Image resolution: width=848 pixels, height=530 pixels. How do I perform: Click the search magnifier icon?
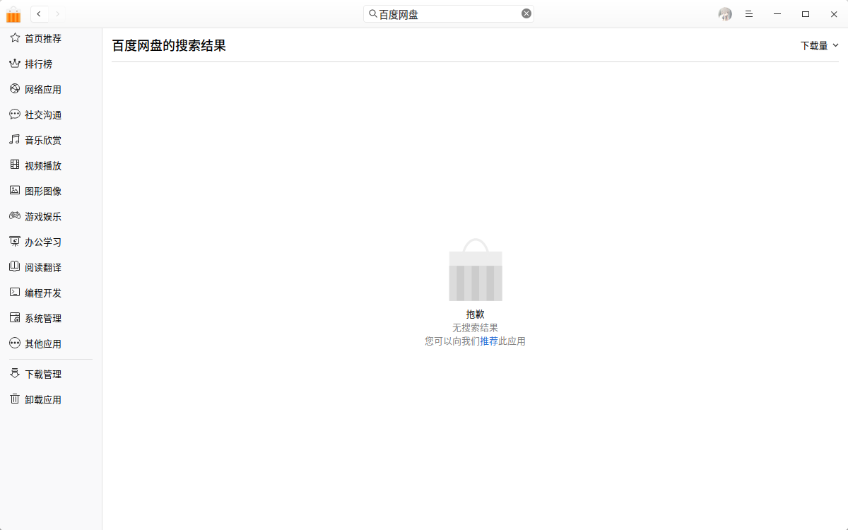[373, 13]
